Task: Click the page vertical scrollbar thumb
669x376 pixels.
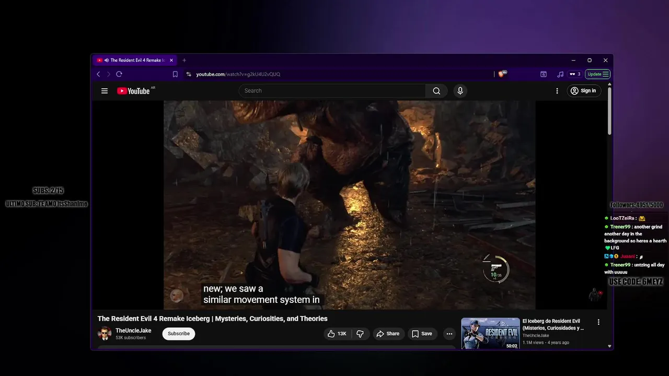Action: click(x=609, y=111)
